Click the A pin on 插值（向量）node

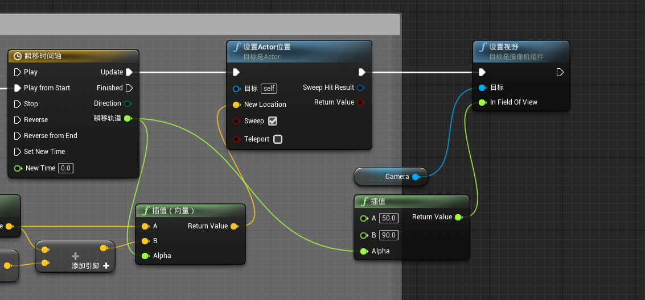tap(145, 226)
